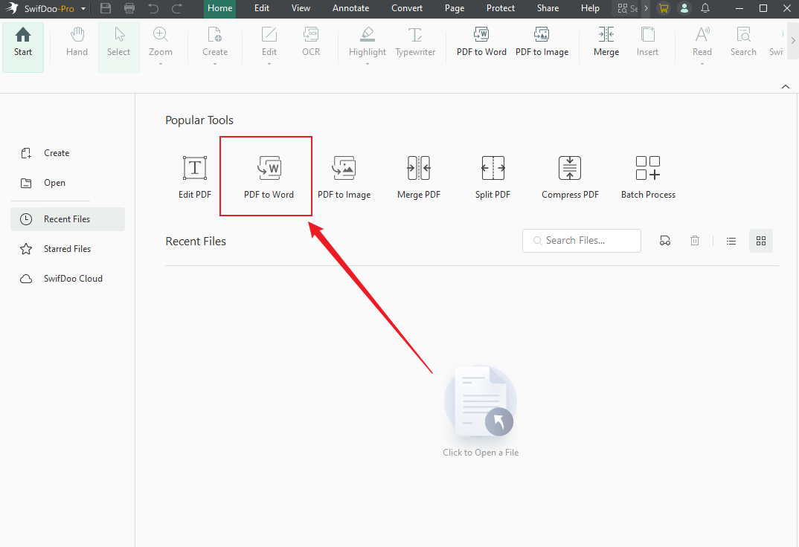Launch Split PDF tool
The width and height of the screenshot is (799, 547).
[492, 177]
